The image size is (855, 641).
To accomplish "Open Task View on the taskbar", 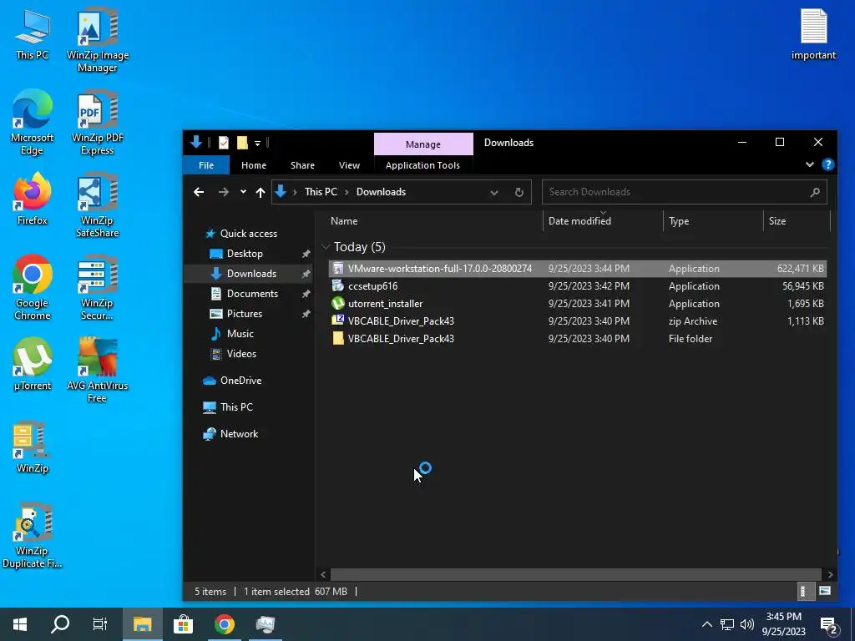I will coord(100,624).
